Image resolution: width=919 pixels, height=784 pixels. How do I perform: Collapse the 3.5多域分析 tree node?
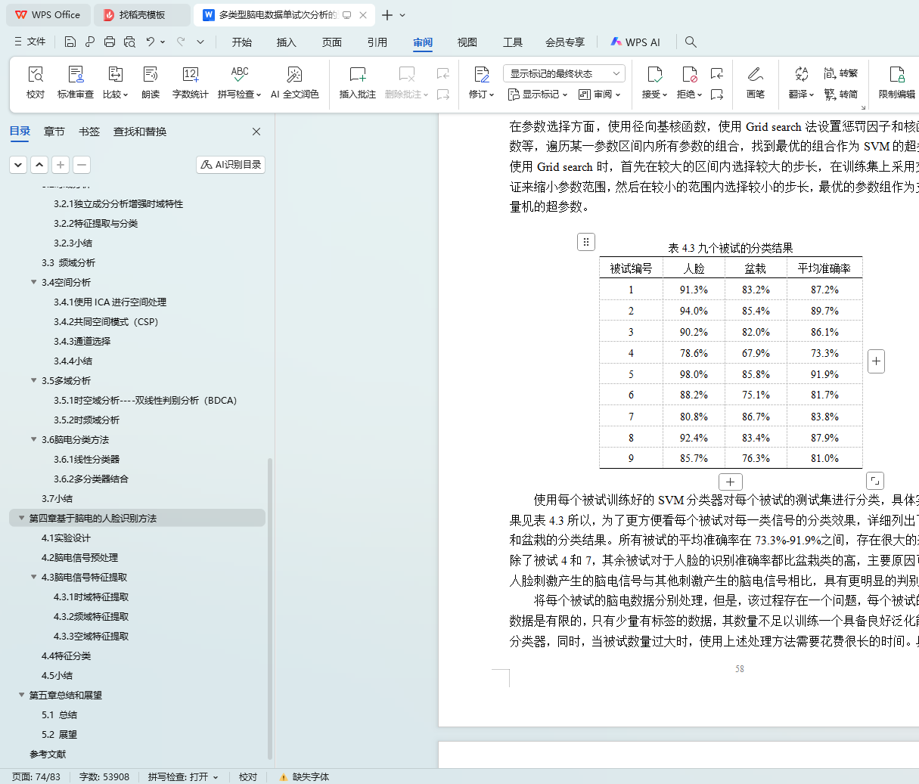coord(33,380)
